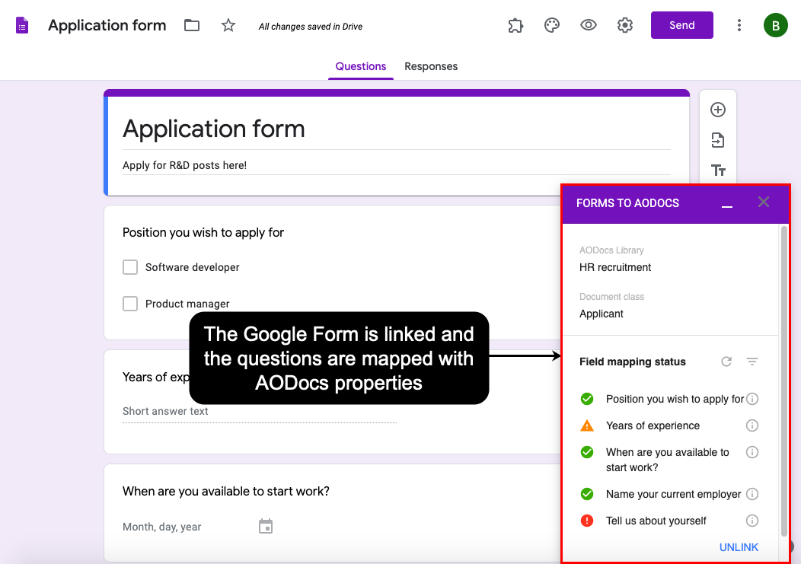Viewport: 801px width, 564px height.
Task: Click the AODocs panel scrollbar
Action: coord(784,381)
